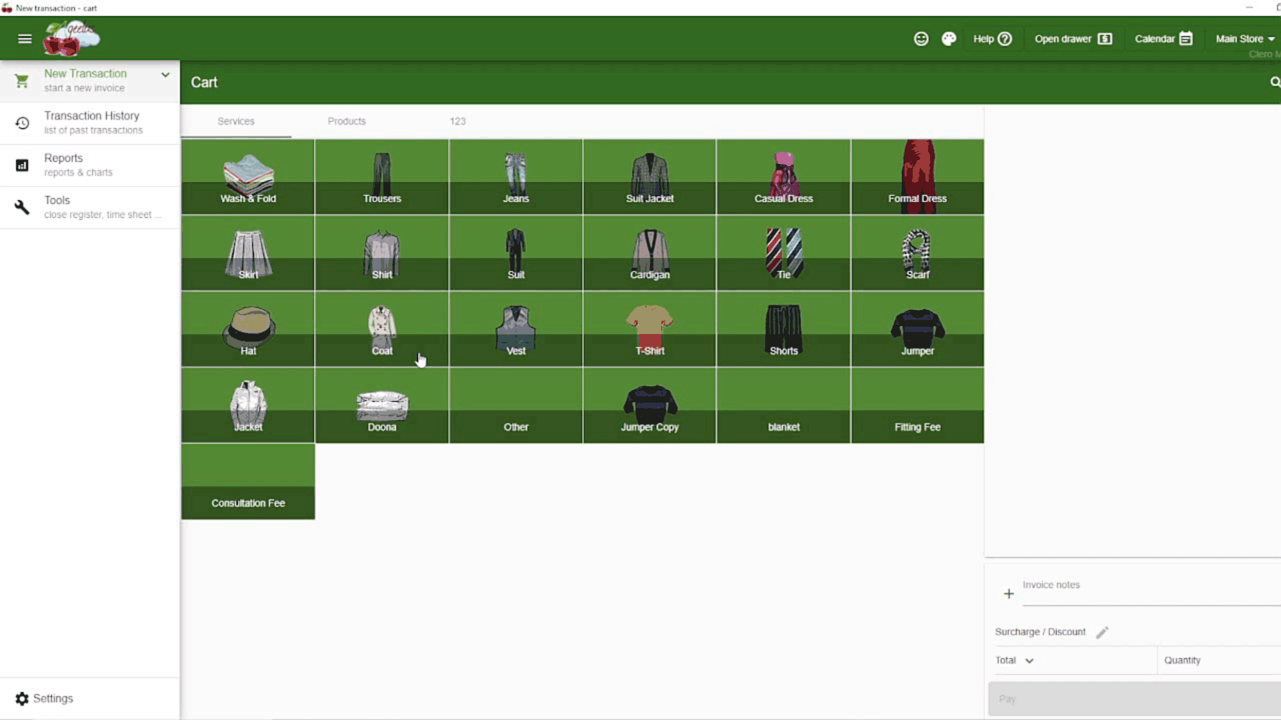Click the Help button

(x=992, y=39)
